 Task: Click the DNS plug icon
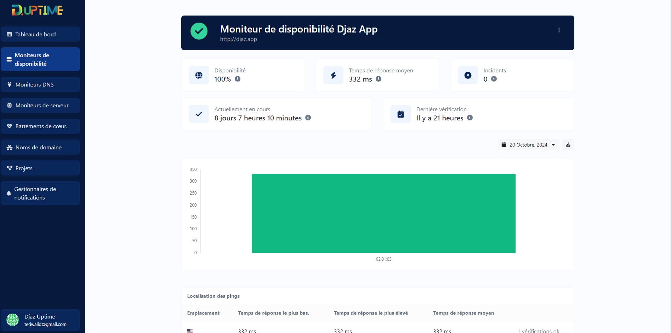point(10,84)
